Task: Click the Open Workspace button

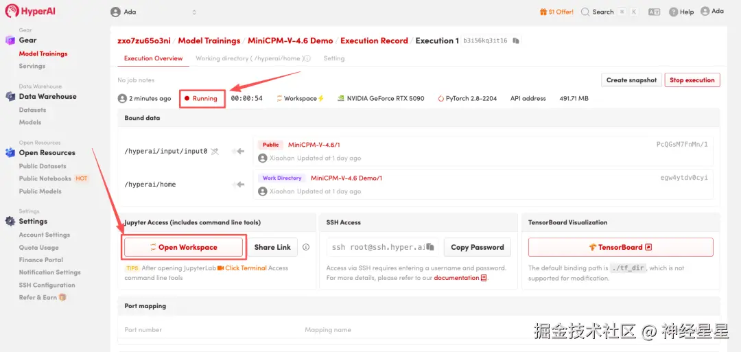Action: click(183, 247)
